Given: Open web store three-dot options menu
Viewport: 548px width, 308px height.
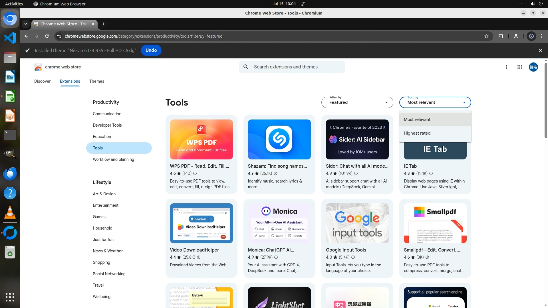Looking at the screenshot, I should (507, 67).
